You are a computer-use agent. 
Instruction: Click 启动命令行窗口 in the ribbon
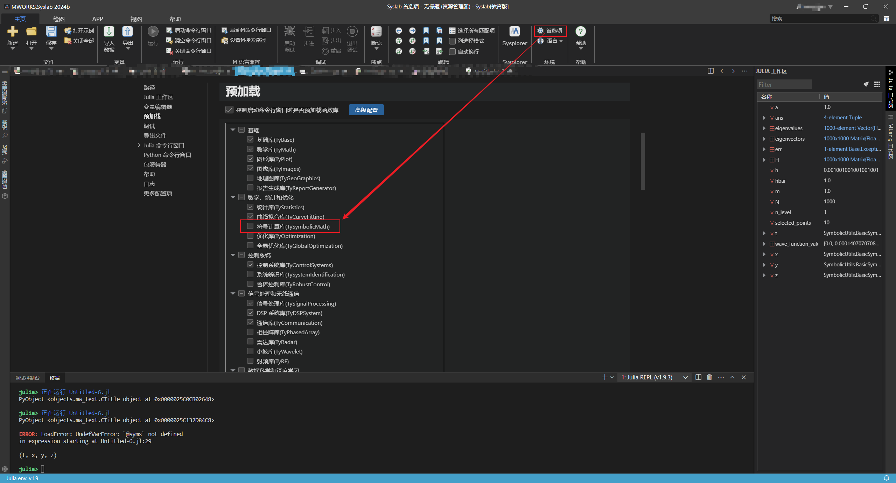189,30
